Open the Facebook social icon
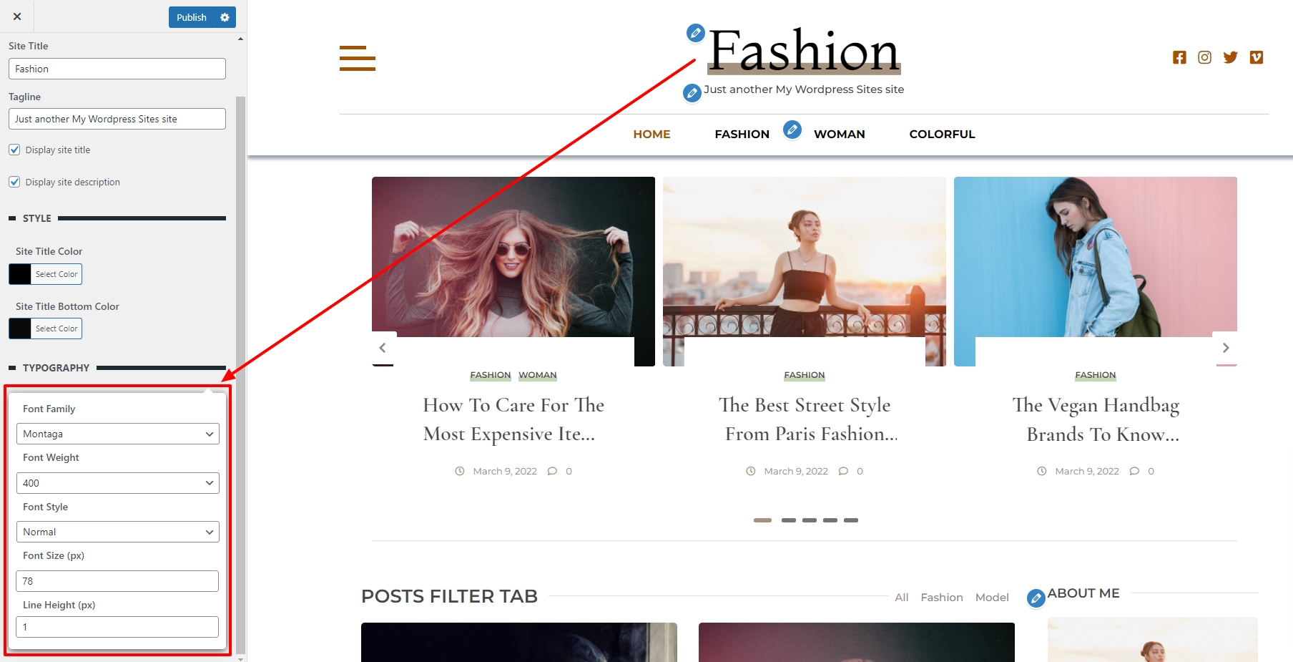Viewport: 1293px width, 662px height. pos(1179,57)
